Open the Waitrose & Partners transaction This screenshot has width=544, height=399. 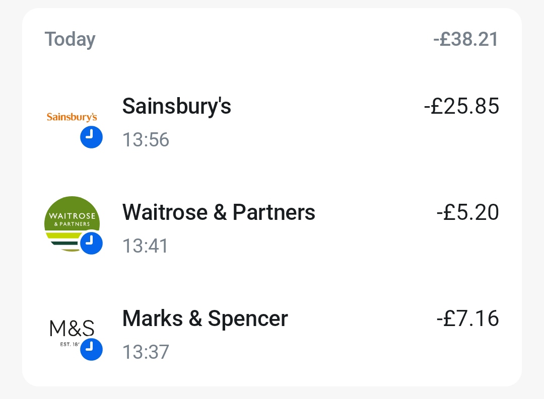tap(219, 212)
